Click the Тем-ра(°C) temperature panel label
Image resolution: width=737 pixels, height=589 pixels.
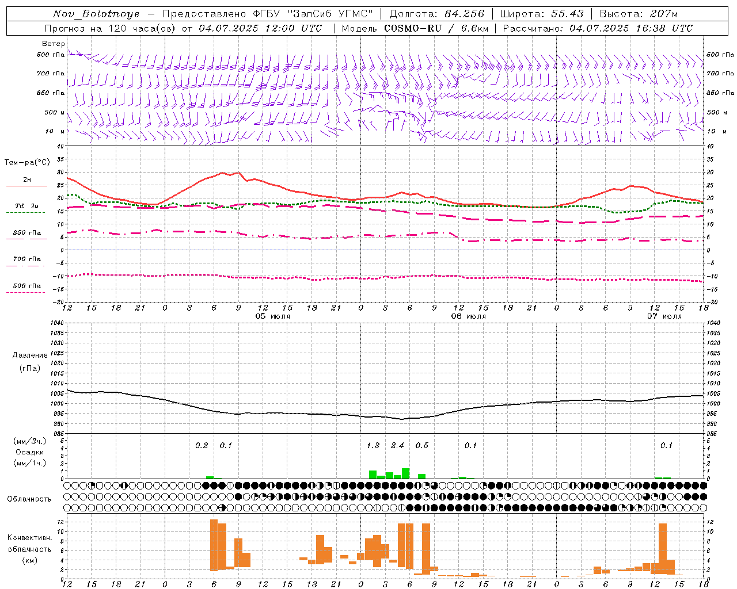tap(27, 163)
